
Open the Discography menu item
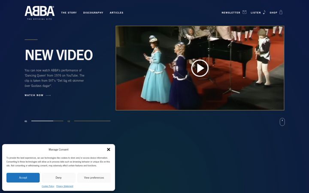93,12
